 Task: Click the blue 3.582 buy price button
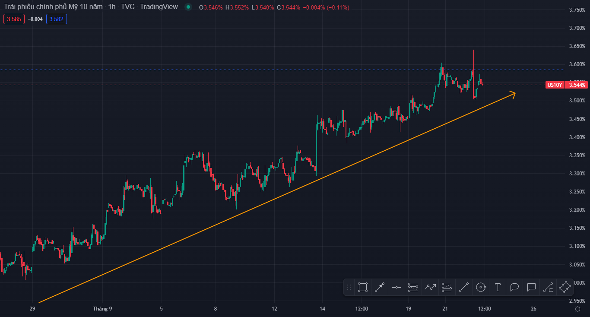point(57,19)
